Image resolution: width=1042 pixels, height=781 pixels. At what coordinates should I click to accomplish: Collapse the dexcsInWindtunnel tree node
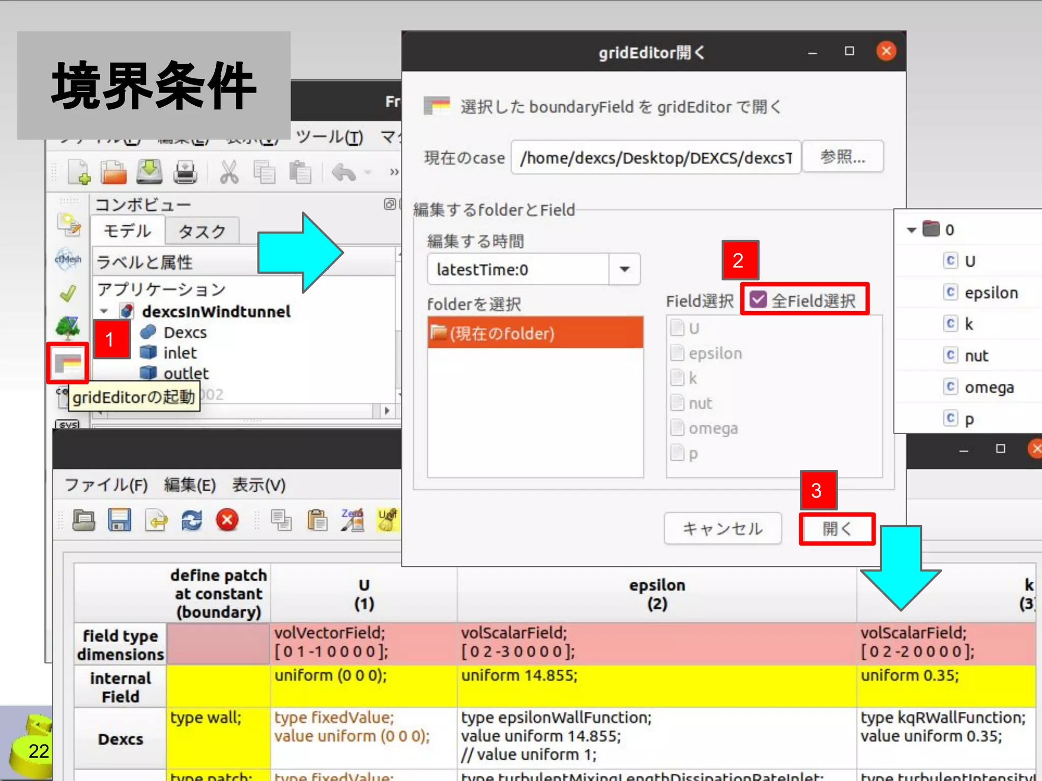[x=104, y=311]
